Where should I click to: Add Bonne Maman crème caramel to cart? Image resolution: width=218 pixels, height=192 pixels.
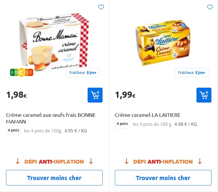tap(95, 95)
